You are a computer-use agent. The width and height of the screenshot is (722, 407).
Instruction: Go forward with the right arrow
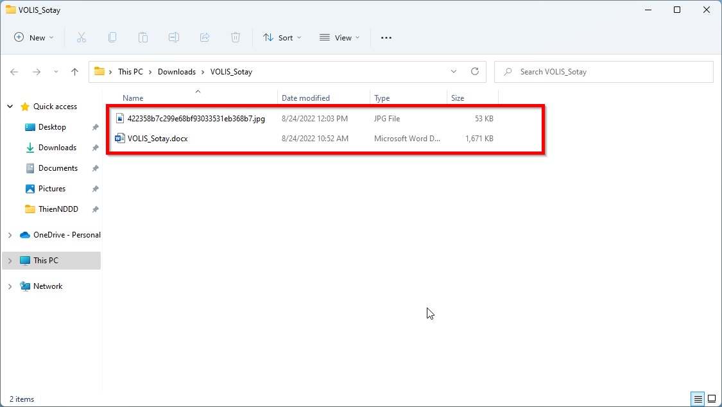(37, 72)
